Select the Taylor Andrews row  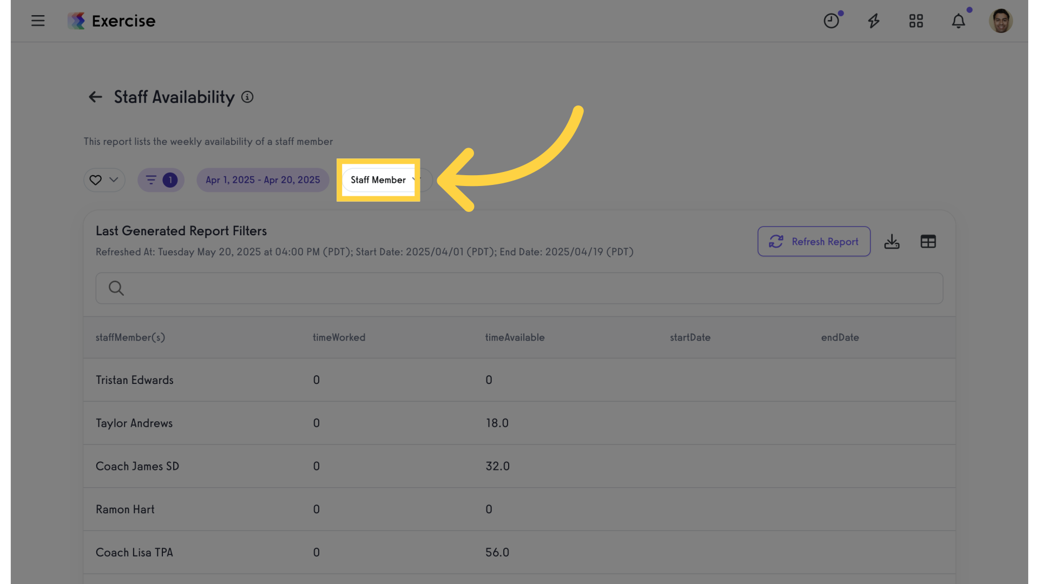pos(519,423)
